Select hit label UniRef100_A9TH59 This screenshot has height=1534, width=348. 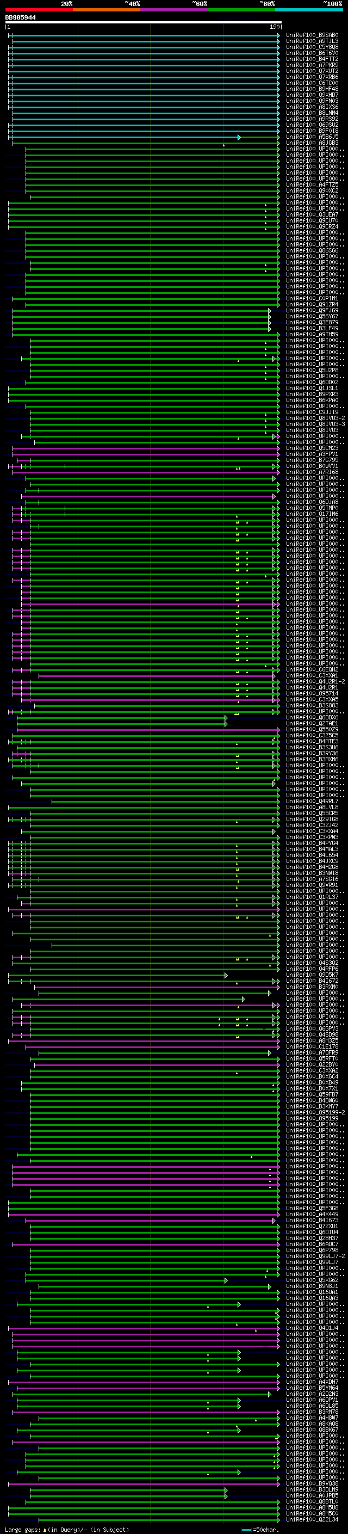[x=312, y=335]
